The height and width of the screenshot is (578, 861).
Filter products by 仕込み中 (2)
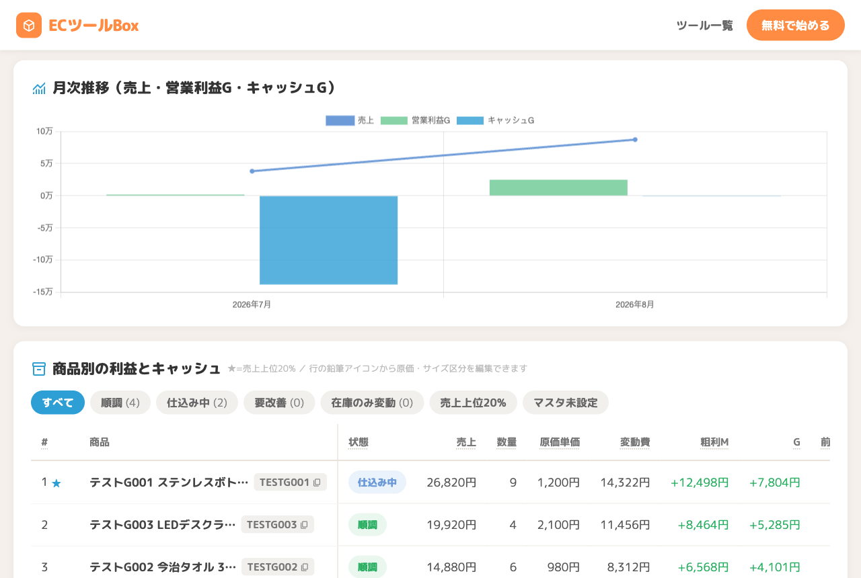pos(197,403)
